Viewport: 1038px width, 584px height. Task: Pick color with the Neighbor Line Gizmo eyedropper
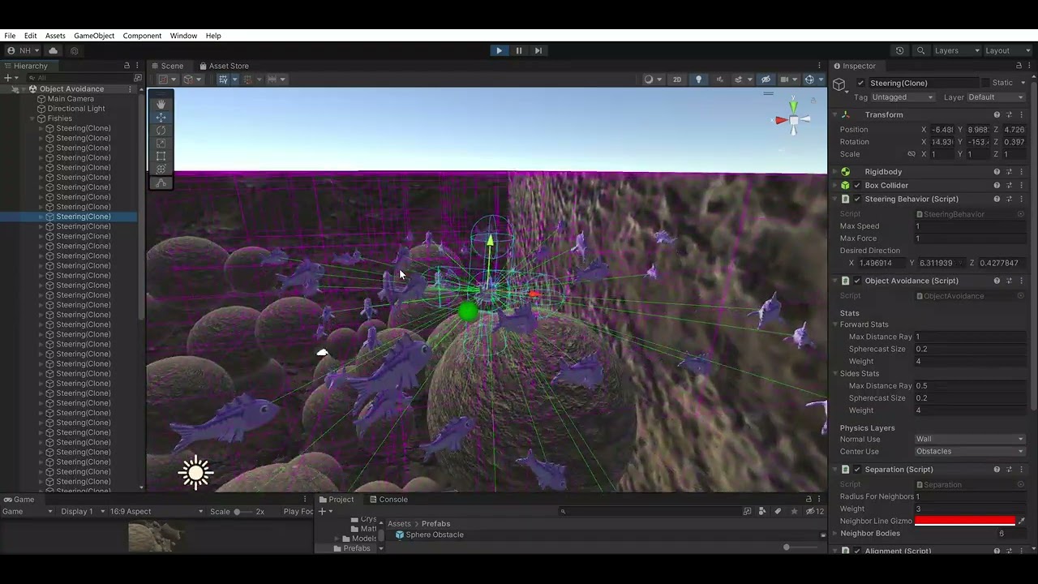click(x=1021, y=521)
